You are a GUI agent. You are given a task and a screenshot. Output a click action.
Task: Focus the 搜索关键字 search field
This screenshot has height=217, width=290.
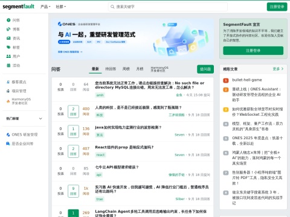point(168,7)
